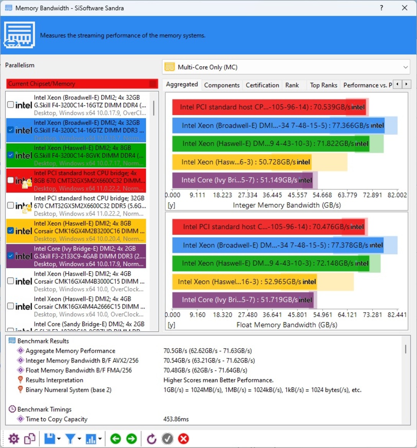417x448 pixels.
Task: Open the chart icon dropdown arrow
Action: click(x=100, y=439)
